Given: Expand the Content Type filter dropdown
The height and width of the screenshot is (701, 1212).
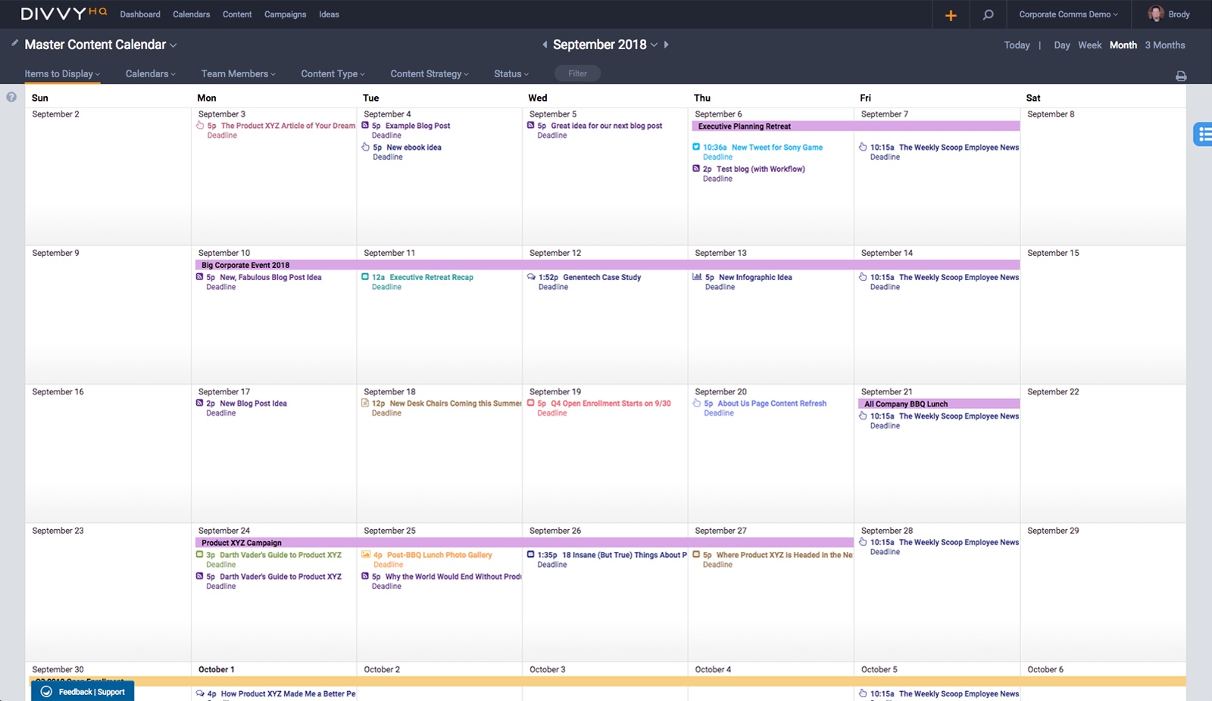Looking at the screenshot, I should (x=332, y=73).
